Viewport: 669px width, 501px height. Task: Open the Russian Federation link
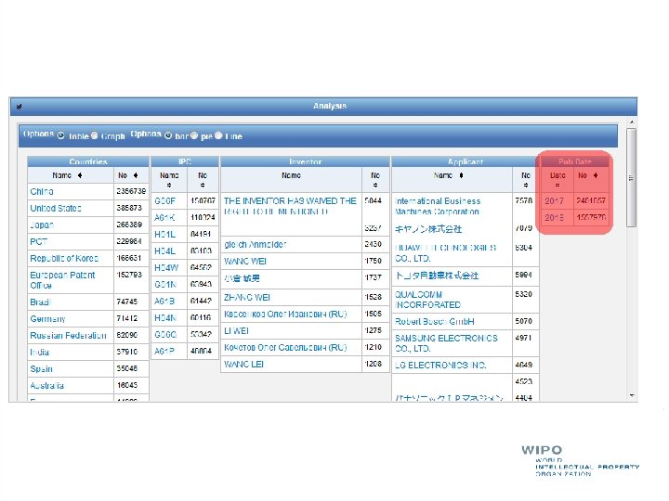[68, 335]
